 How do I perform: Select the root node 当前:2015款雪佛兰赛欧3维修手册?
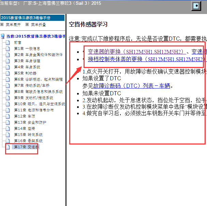(36, 36)
